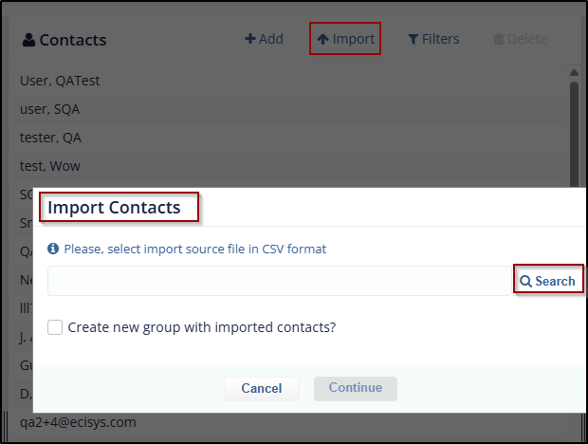Click the scrollbar up arrow
Screen dimensions: 588x444
coord(574,72)
